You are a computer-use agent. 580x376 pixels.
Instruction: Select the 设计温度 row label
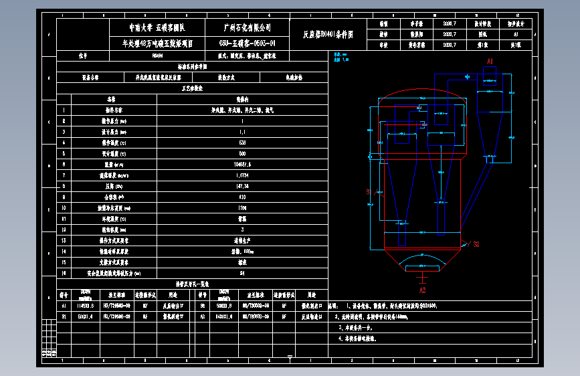(x=114, y=154)
